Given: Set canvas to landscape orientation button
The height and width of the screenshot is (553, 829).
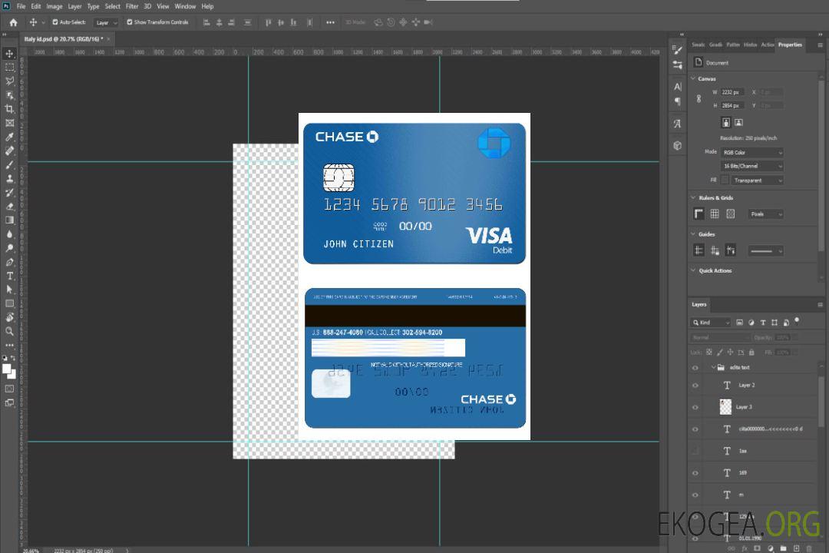Looking at the screenshot, I should (738, 123).
